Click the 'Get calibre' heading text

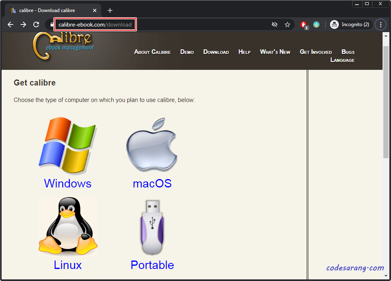[35, 83]
